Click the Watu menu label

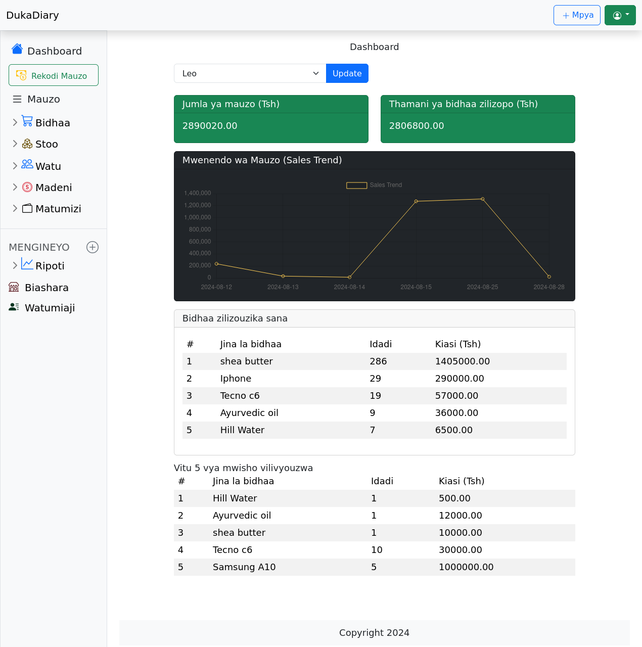(x=48, y=166)
